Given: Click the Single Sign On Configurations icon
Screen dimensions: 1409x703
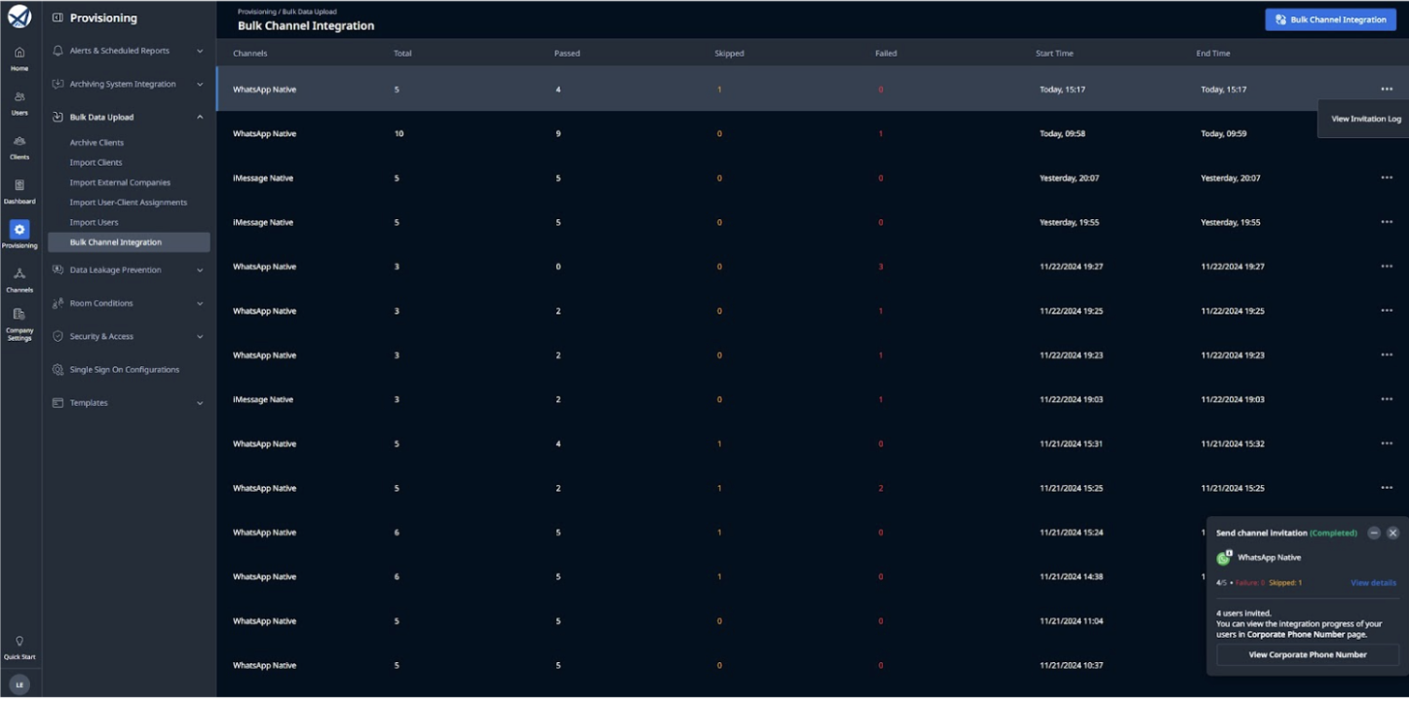Looking at the screenshot, I should [x=58, y=369].
